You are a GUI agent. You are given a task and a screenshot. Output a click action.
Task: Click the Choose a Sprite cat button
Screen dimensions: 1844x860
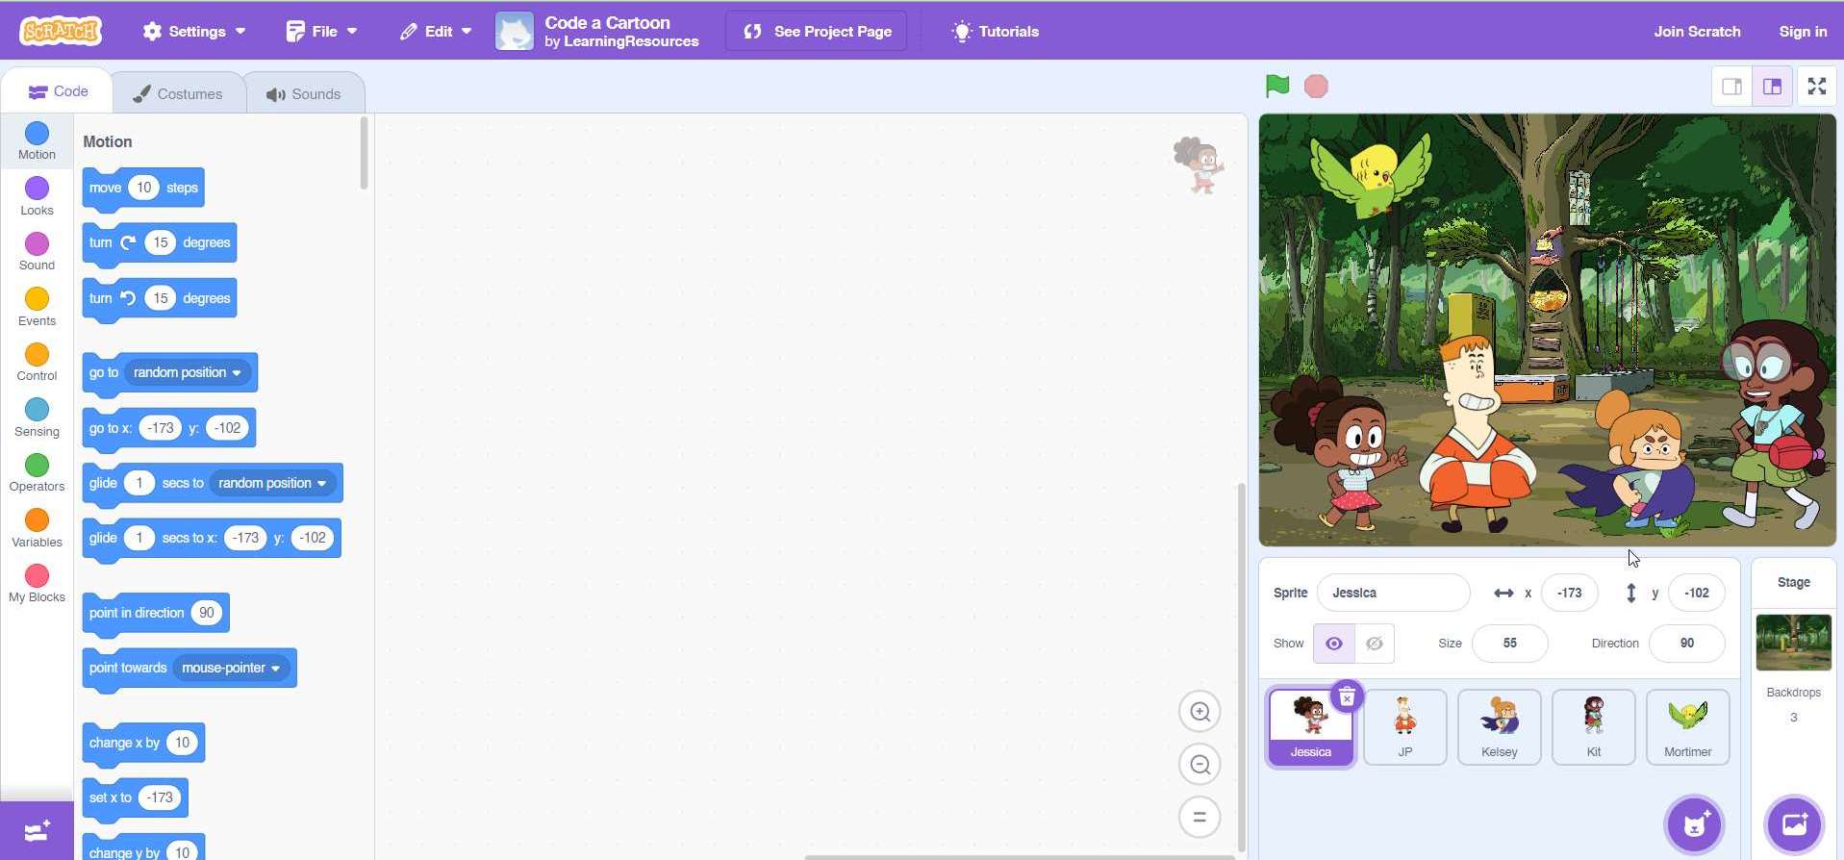[x=1695, y=824]
